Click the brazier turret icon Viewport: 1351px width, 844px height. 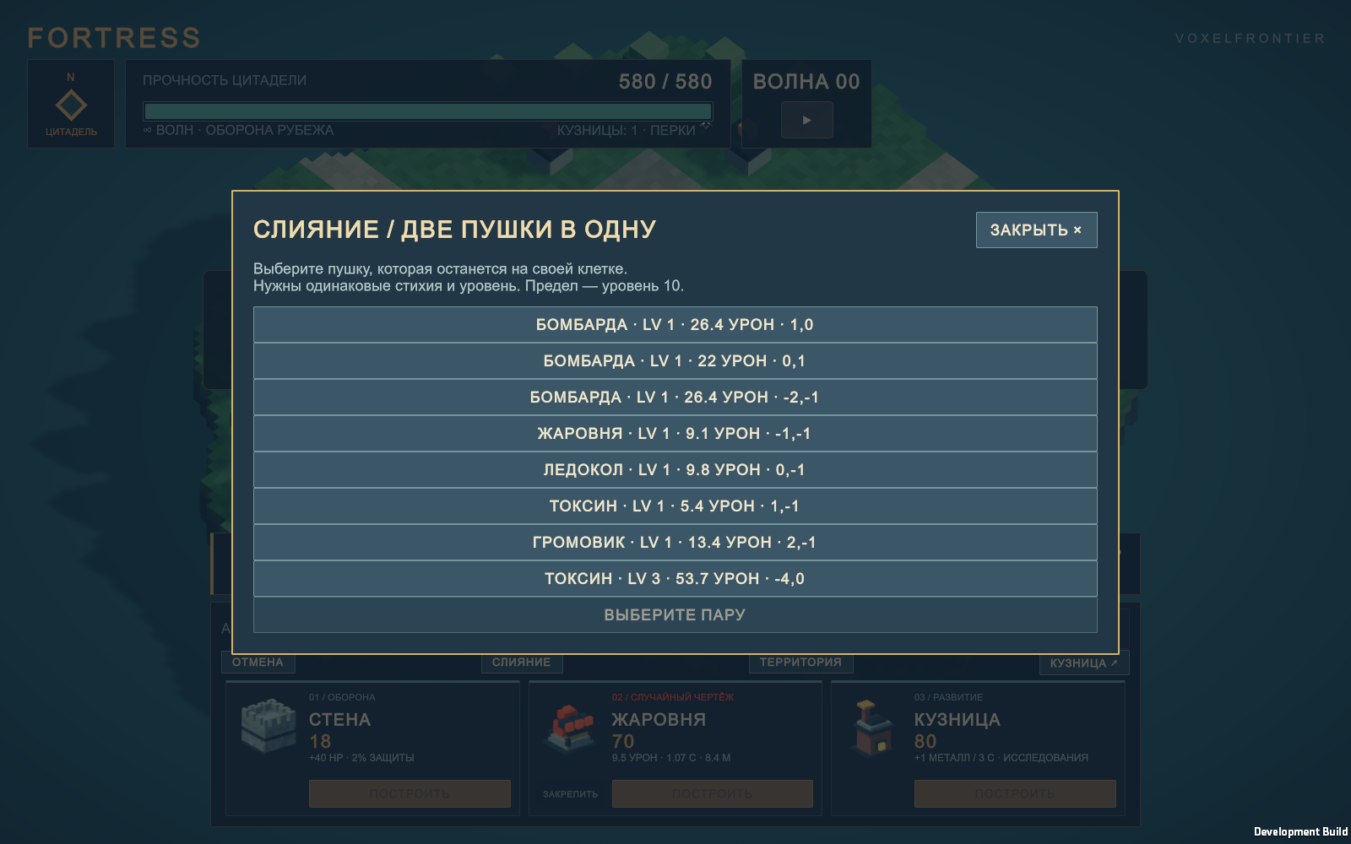(572, 728)
